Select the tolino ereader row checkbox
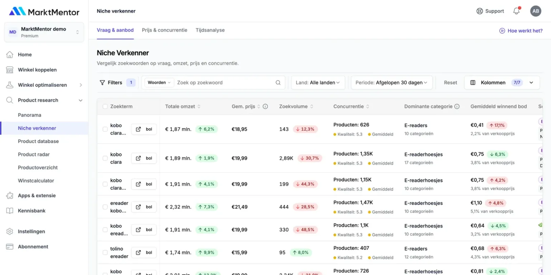The image size is (551, 275). [x=105, y=252]
